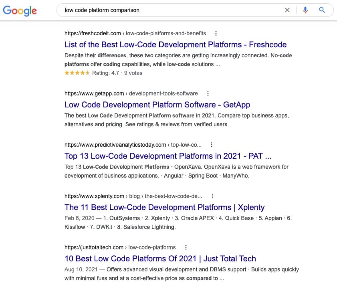Click the snippet starting 'Top 13 Low-Code Development Platforms · OpenXava'
Screen dimensions: 337x289
[176, 171]
